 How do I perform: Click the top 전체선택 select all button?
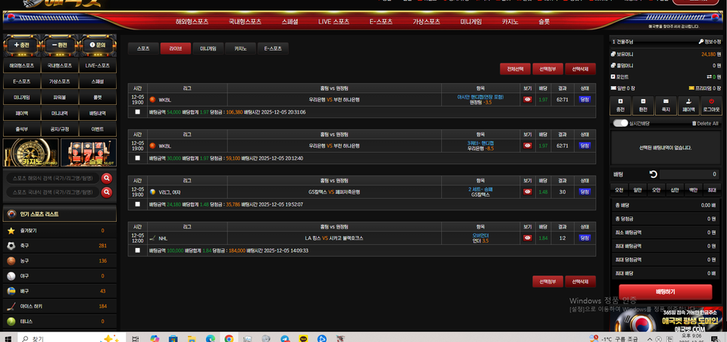[515, 69]
